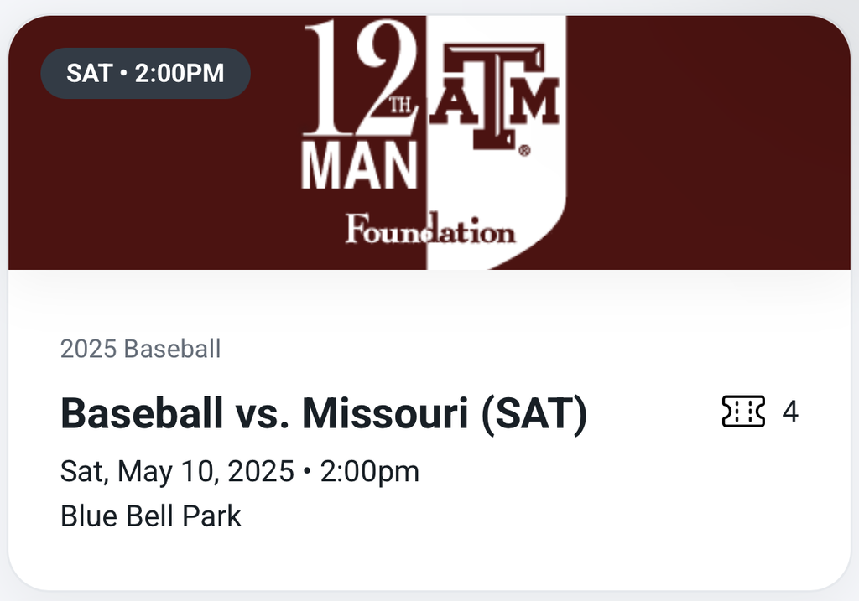Click the Blue Bell Park venue name
Viewport: 859px width, 601px height.
(151, 516)
